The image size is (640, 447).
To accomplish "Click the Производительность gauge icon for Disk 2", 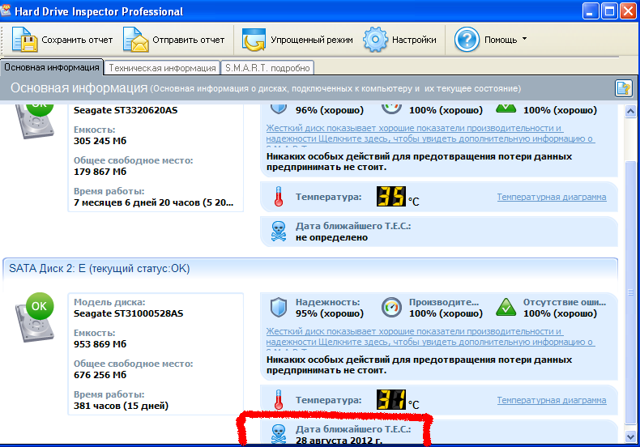I will [391, 308].
